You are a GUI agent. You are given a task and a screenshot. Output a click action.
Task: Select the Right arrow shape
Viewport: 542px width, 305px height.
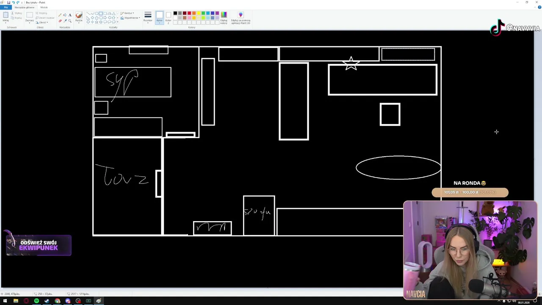pos(105,18)
